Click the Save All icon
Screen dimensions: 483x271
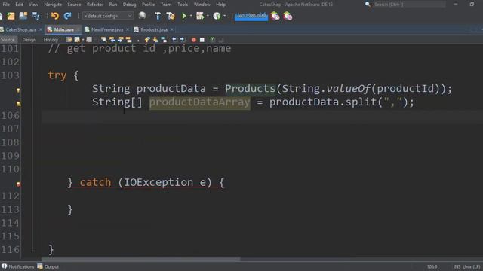click(35, 16)
